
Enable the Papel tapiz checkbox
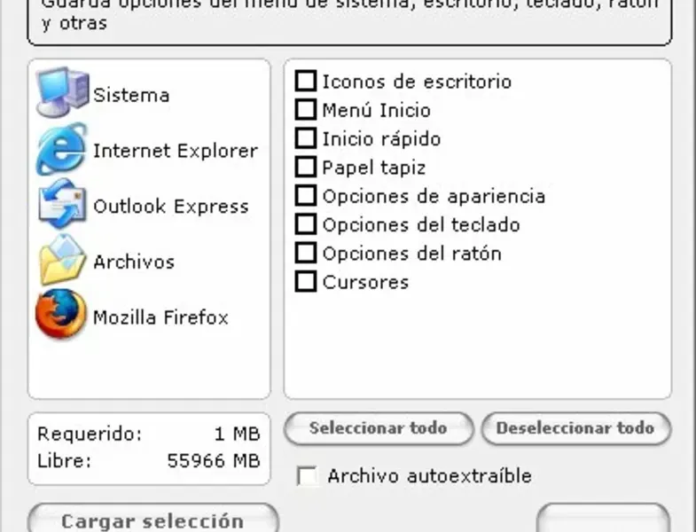pyautogui.click(x=306, y=167)
